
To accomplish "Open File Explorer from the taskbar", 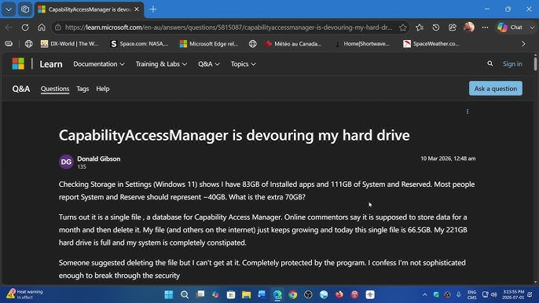I will (246, 294).
